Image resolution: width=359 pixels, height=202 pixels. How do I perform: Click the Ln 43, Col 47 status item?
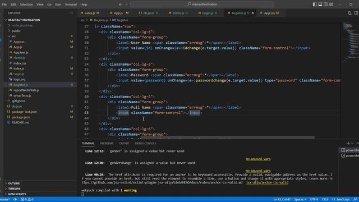point(282,200)
